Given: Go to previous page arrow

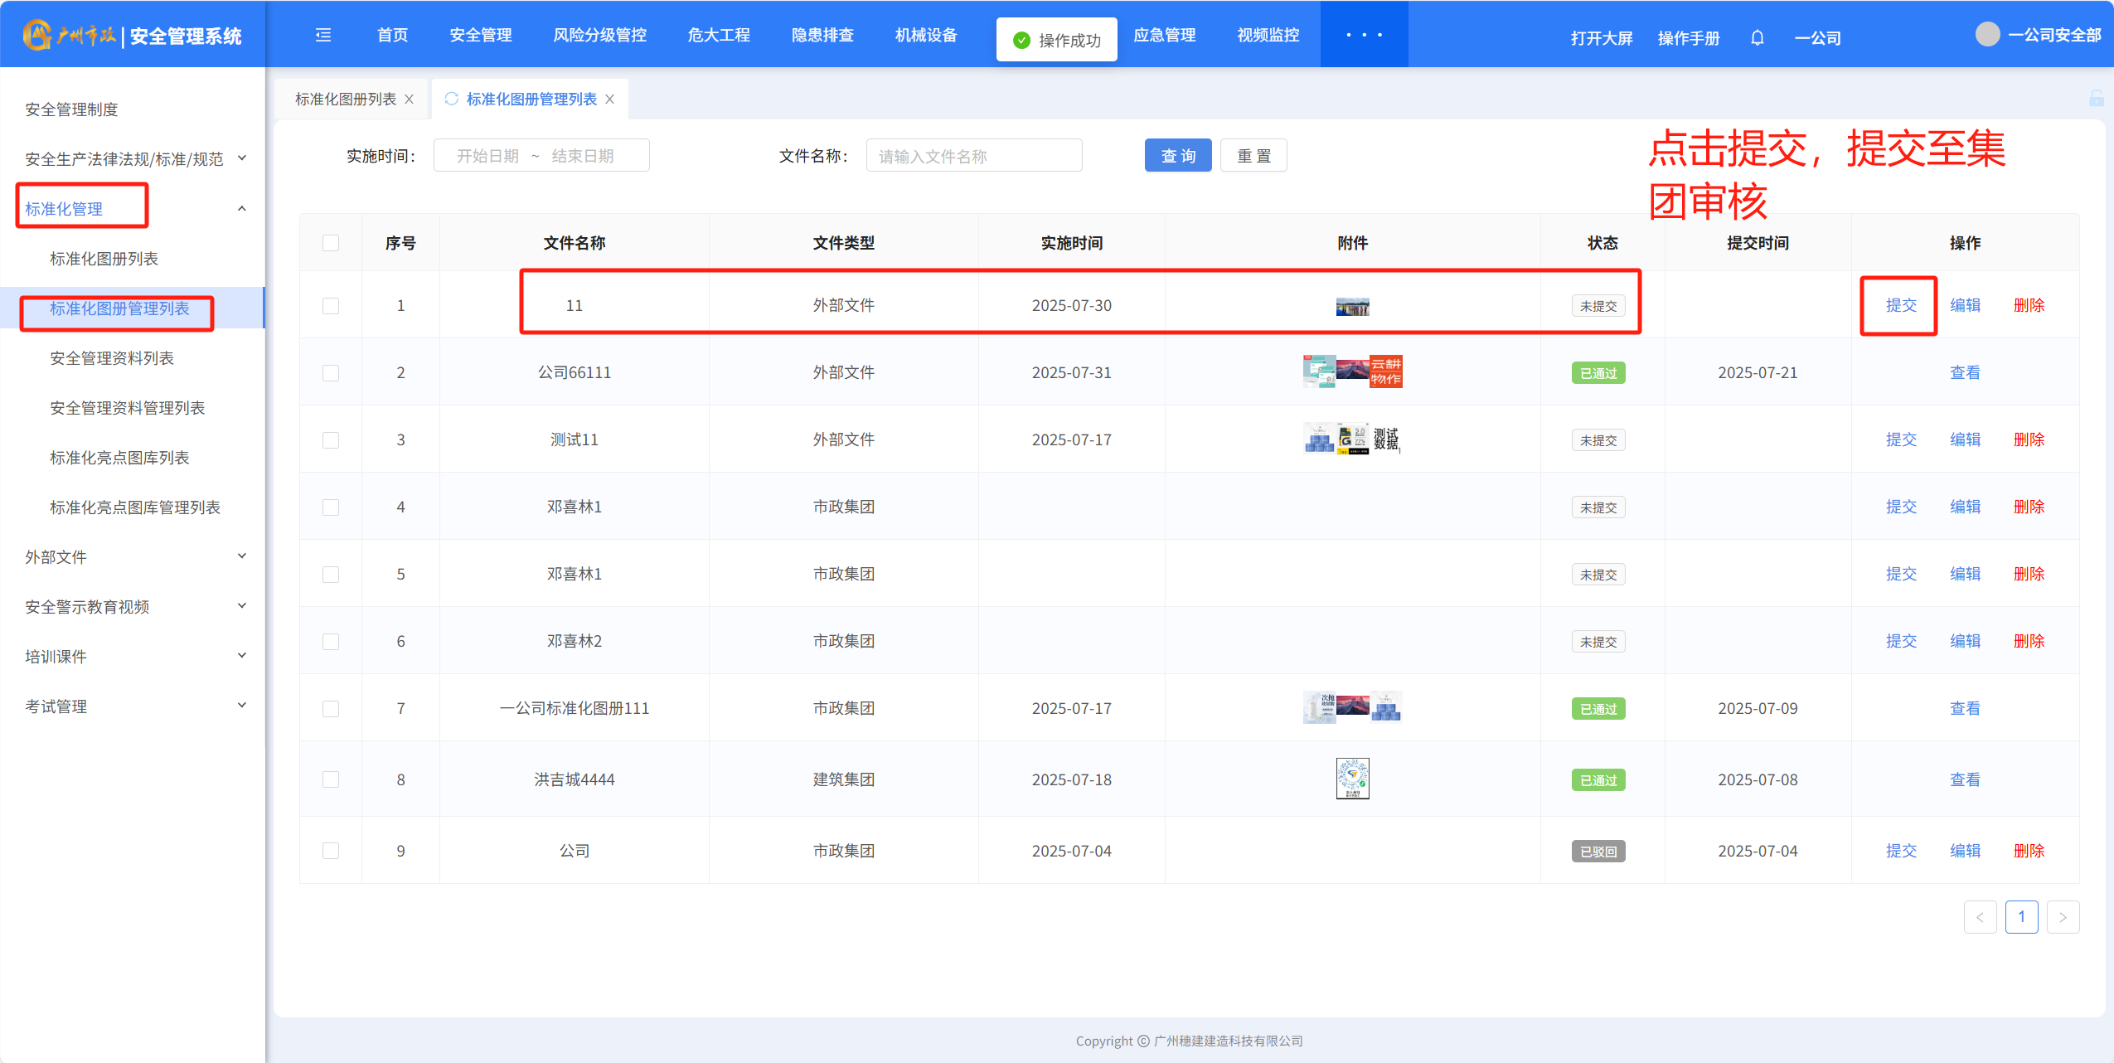Looking at the screenshot, I should pos(1980,917).
